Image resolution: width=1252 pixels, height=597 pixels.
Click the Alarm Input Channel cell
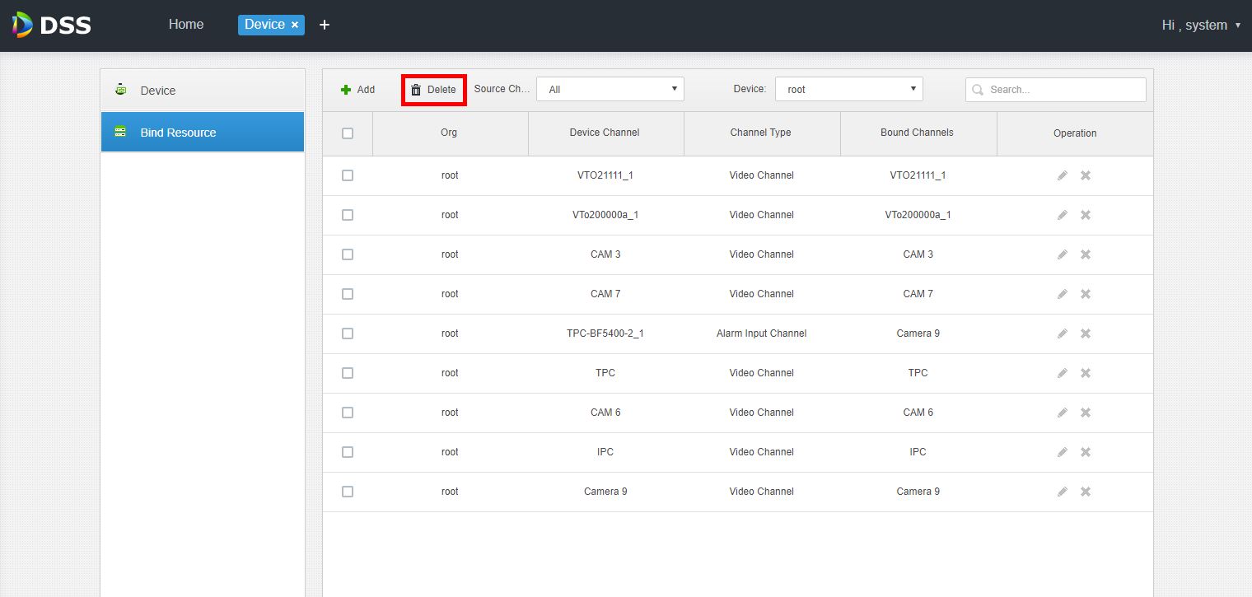coord(762,333)
